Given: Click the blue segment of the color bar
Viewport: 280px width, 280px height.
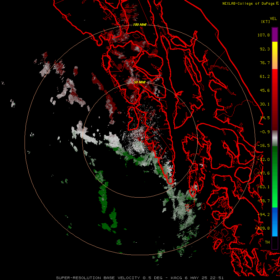Looking at the screenshot, I should (x=275, y=222).
